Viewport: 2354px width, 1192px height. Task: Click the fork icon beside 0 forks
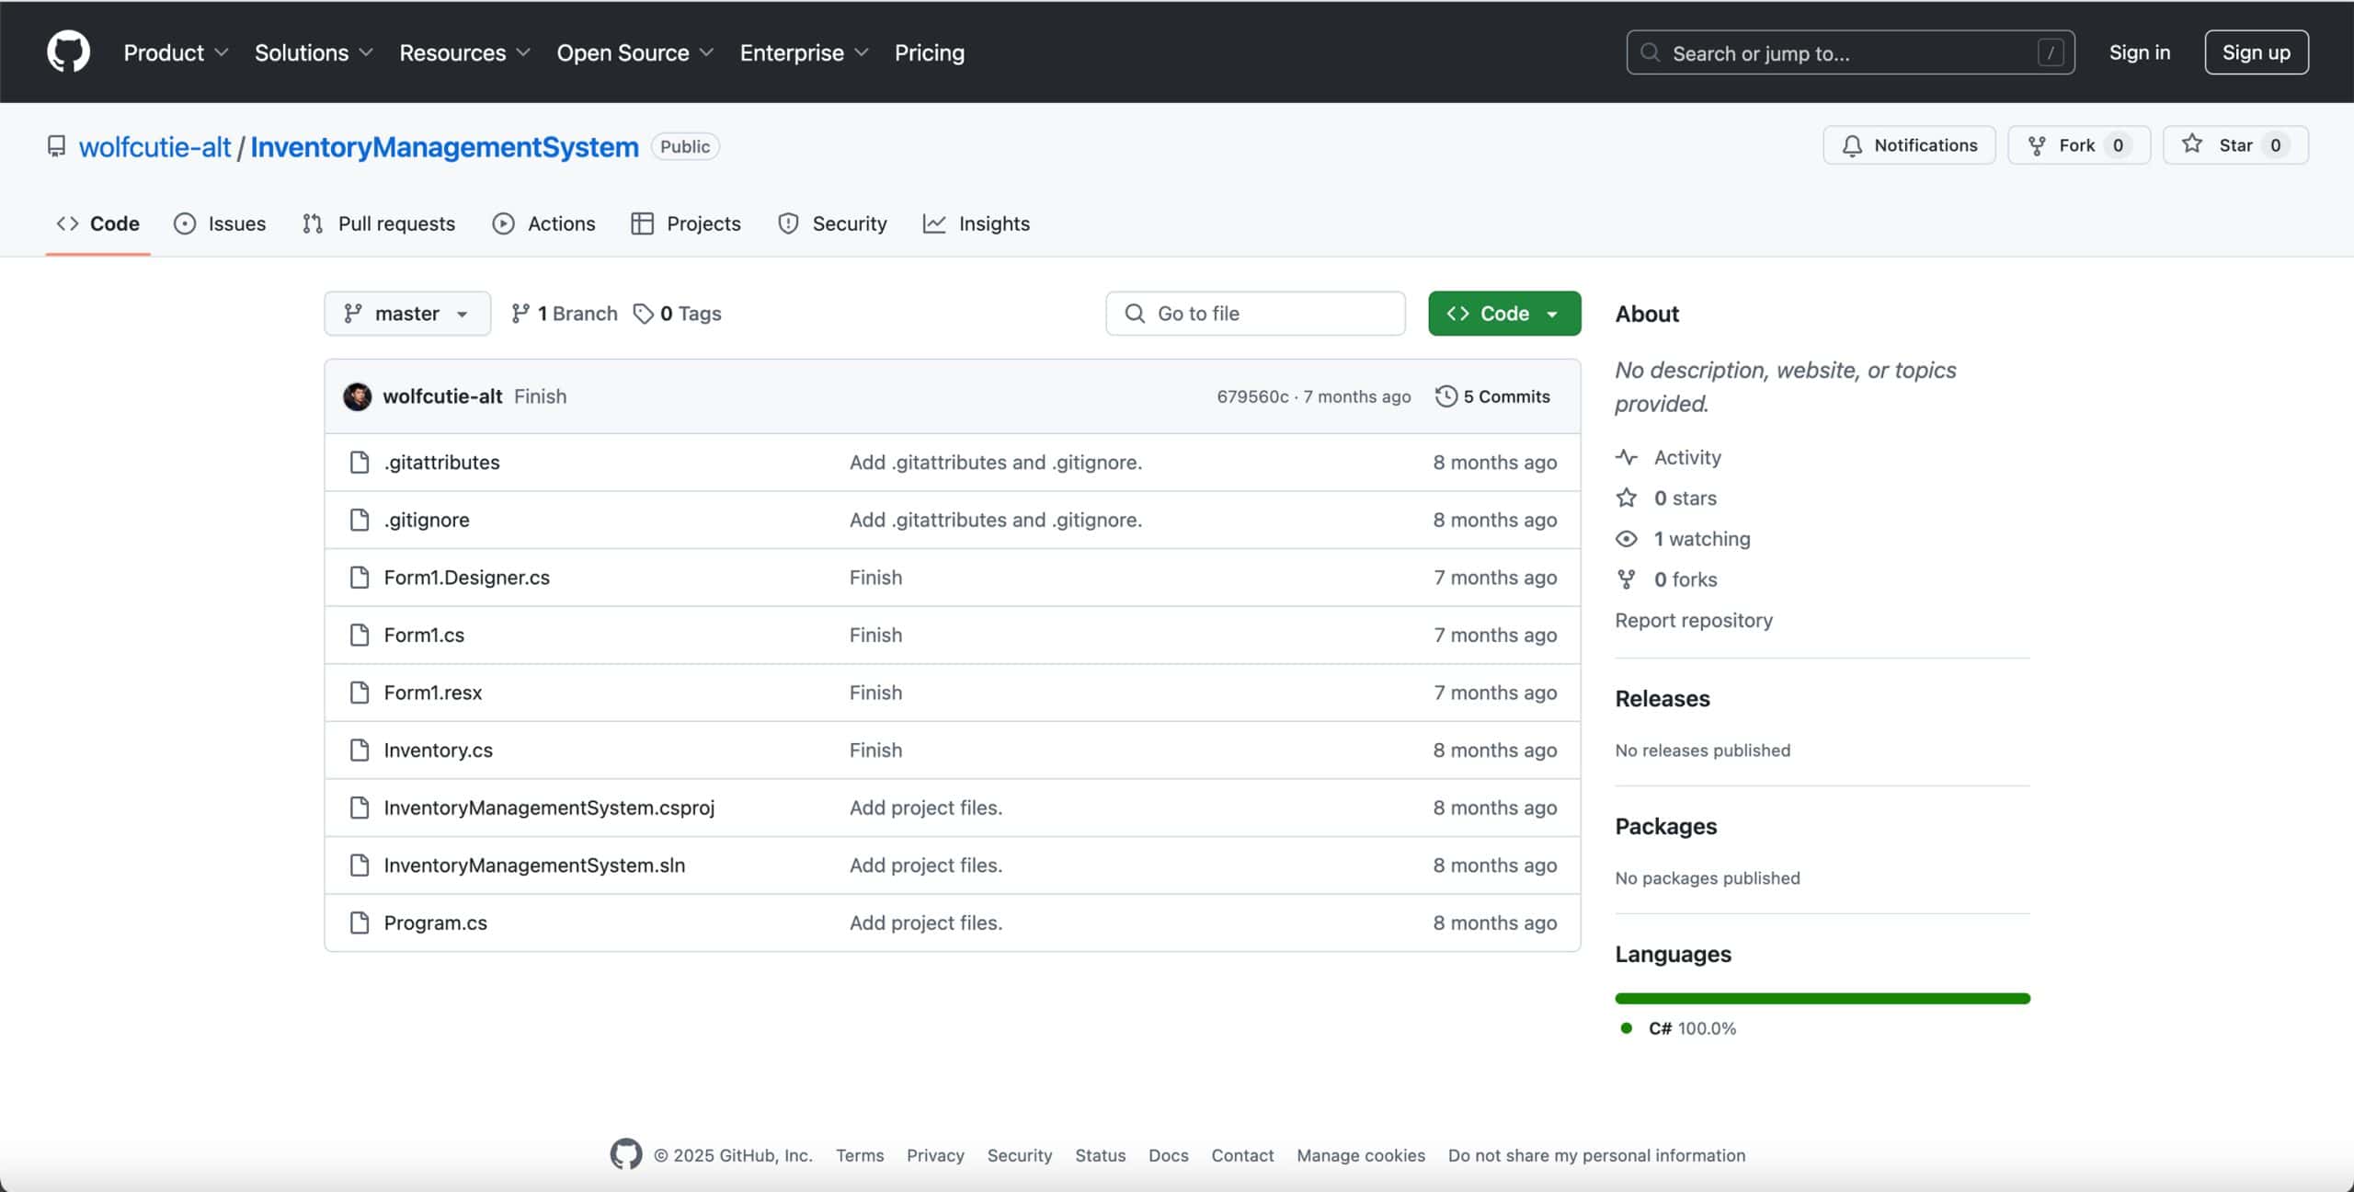pos(1627,579)
